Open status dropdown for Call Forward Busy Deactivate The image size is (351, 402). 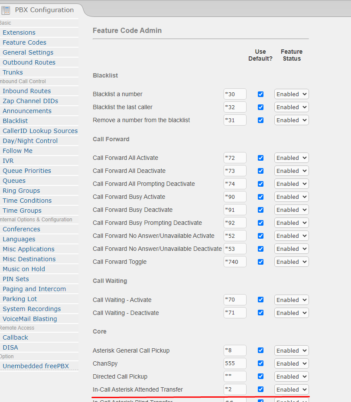[x=292, y=210]
